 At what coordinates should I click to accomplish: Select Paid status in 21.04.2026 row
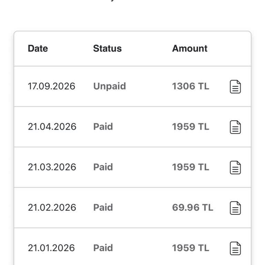[103, 127]
